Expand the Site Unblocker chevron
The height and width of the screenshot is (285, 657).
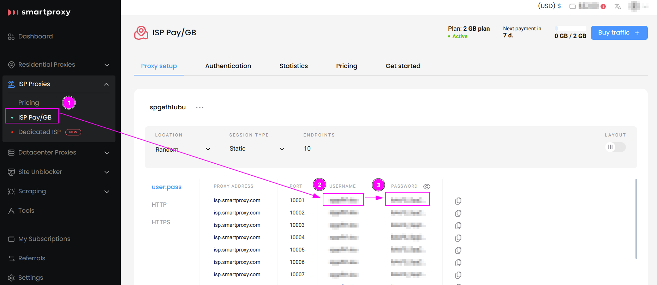pyautogui.click(x=107, y=172)
